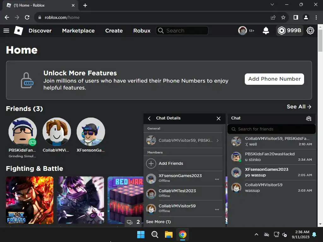Open File Explorer from taskbar

point(168,234)
